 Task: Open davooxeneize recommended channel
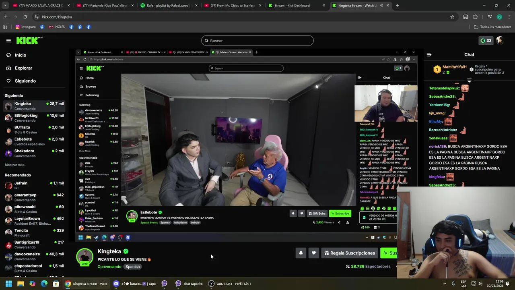34,256
